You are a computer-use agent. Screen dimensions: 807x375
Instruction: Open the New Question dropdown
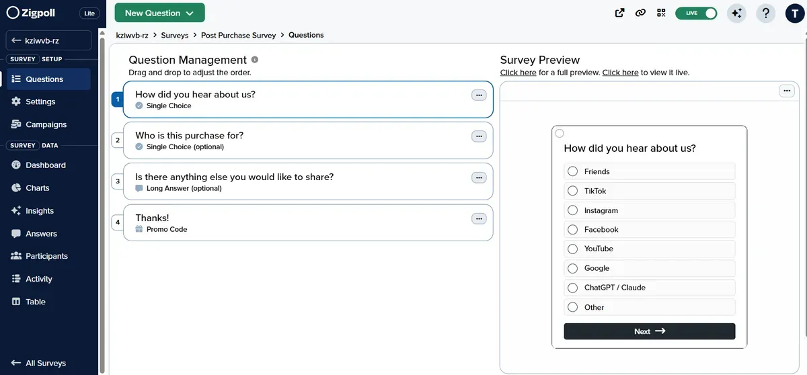point(159,13)
